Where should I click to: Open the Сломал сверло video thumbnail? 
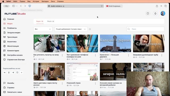pyautogui.click(x=149, y=43)
